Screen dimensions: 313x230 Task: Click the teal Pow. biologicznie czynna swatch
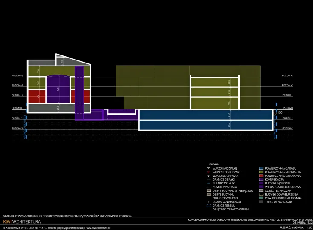tap(261, 198)
